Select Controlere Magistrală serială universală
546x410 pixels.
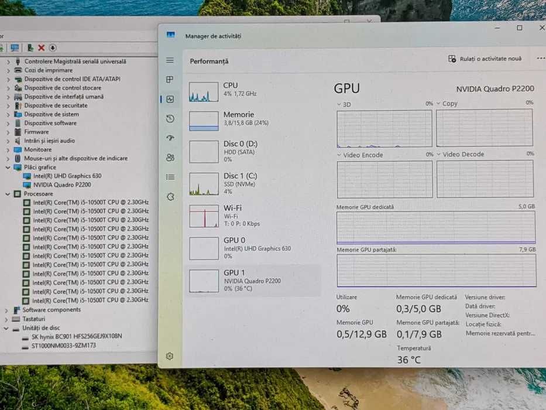point(75,61)
